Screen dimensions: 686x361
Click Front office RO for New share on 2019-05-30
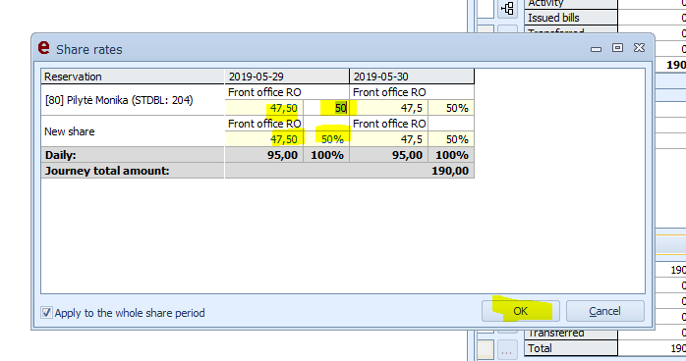[389, 124]
